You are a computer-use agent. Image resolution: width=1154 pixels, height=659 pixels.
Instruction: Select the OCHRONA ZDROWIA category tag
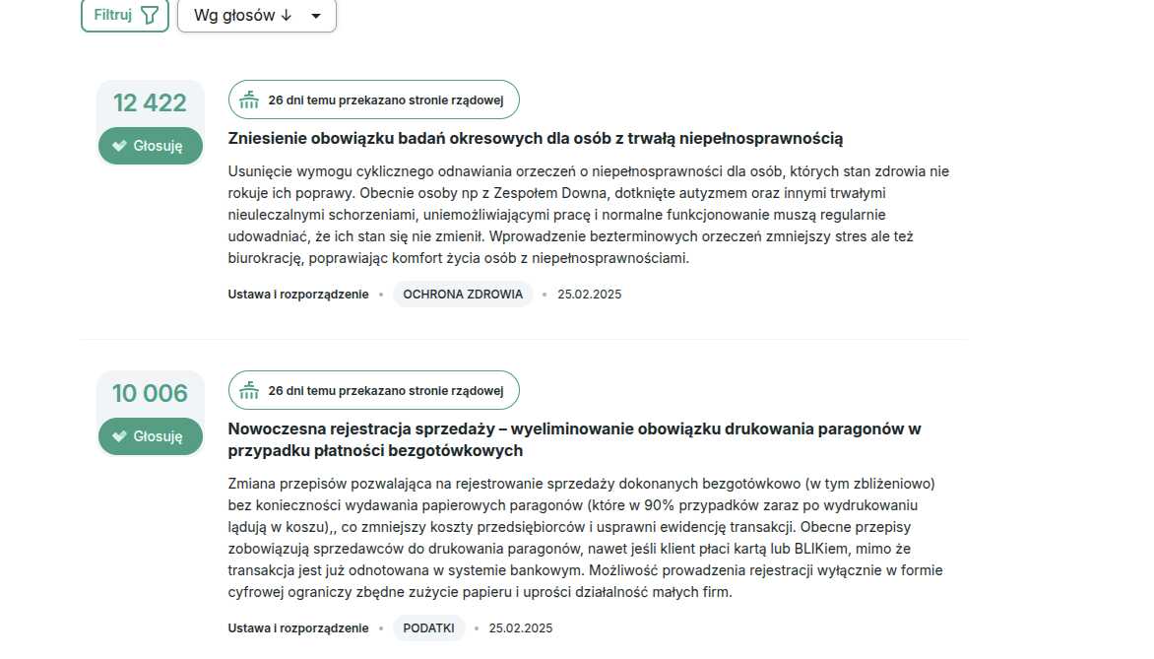click(463, 294)
